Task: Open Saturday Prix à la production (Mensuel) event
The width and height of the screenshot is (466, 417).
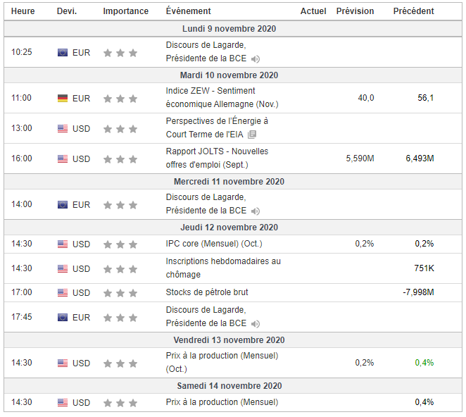Action: (222, 402)
